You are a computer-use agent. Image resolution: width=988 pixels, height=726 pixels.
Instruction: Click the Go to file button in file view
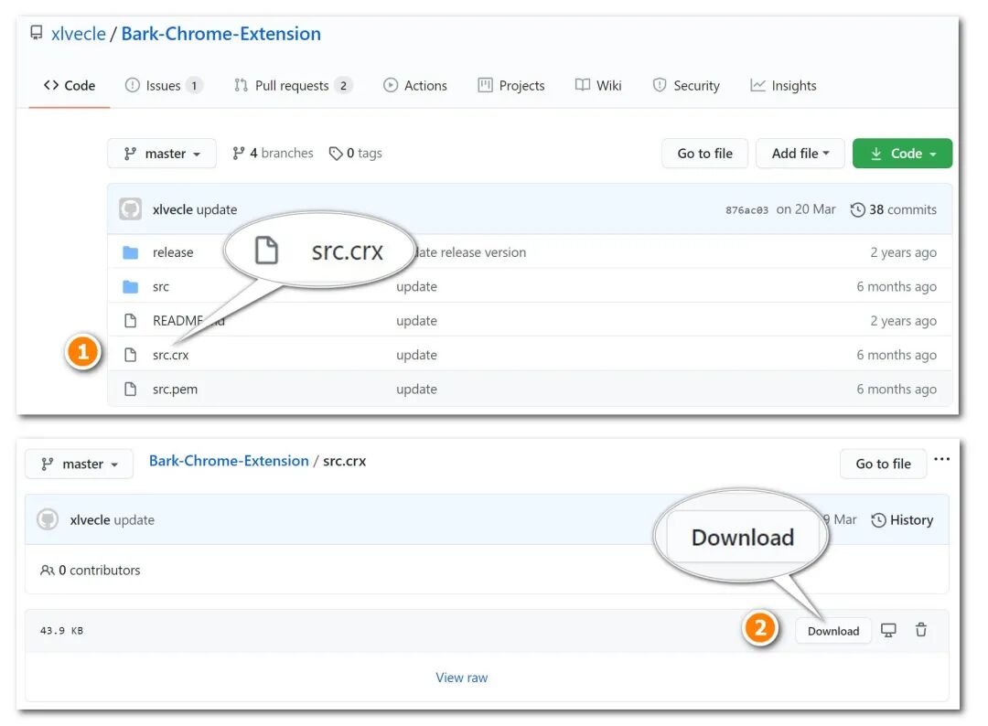[x=883, y=464]
